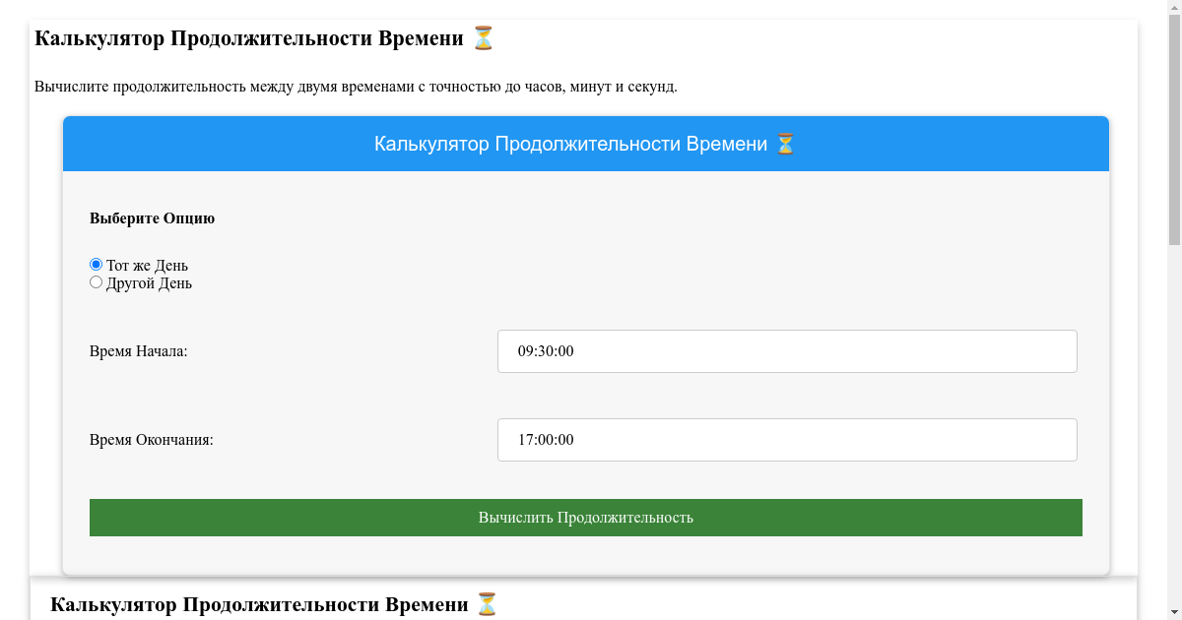1182x620 pixels.
Task: Click the "Выберите Опцию" heading
Action: (x=152, y=218)
